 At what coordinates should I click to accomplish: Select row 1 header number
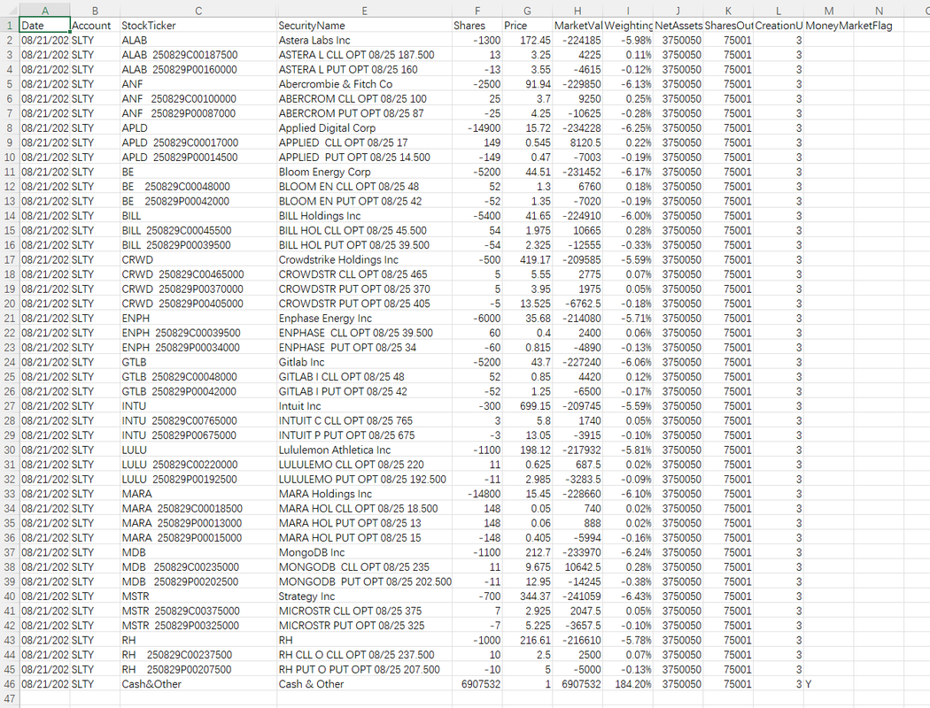pos(10,26)
